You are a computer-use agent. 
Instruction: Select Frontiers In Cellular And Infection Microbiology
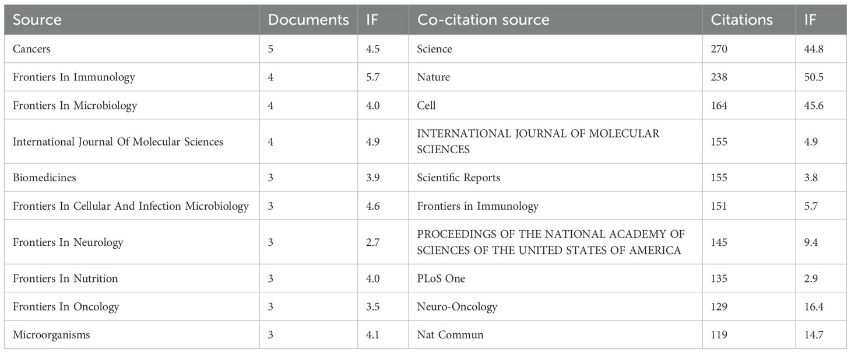[x=131, y=206]
